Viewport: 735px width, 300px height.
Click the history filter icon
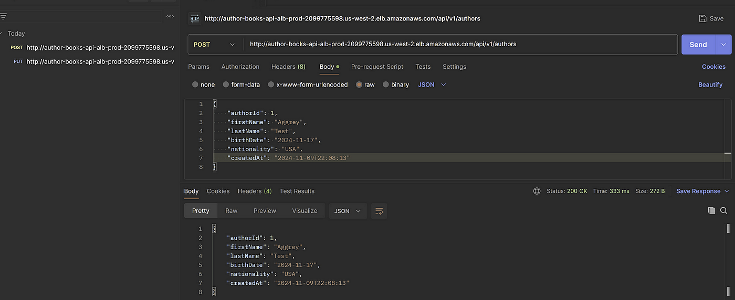coord(3,16)
